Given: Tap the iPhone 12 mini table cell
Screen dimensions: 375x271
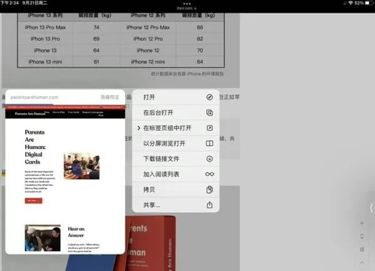Looking at the screenshot, I should click(148, 62).
